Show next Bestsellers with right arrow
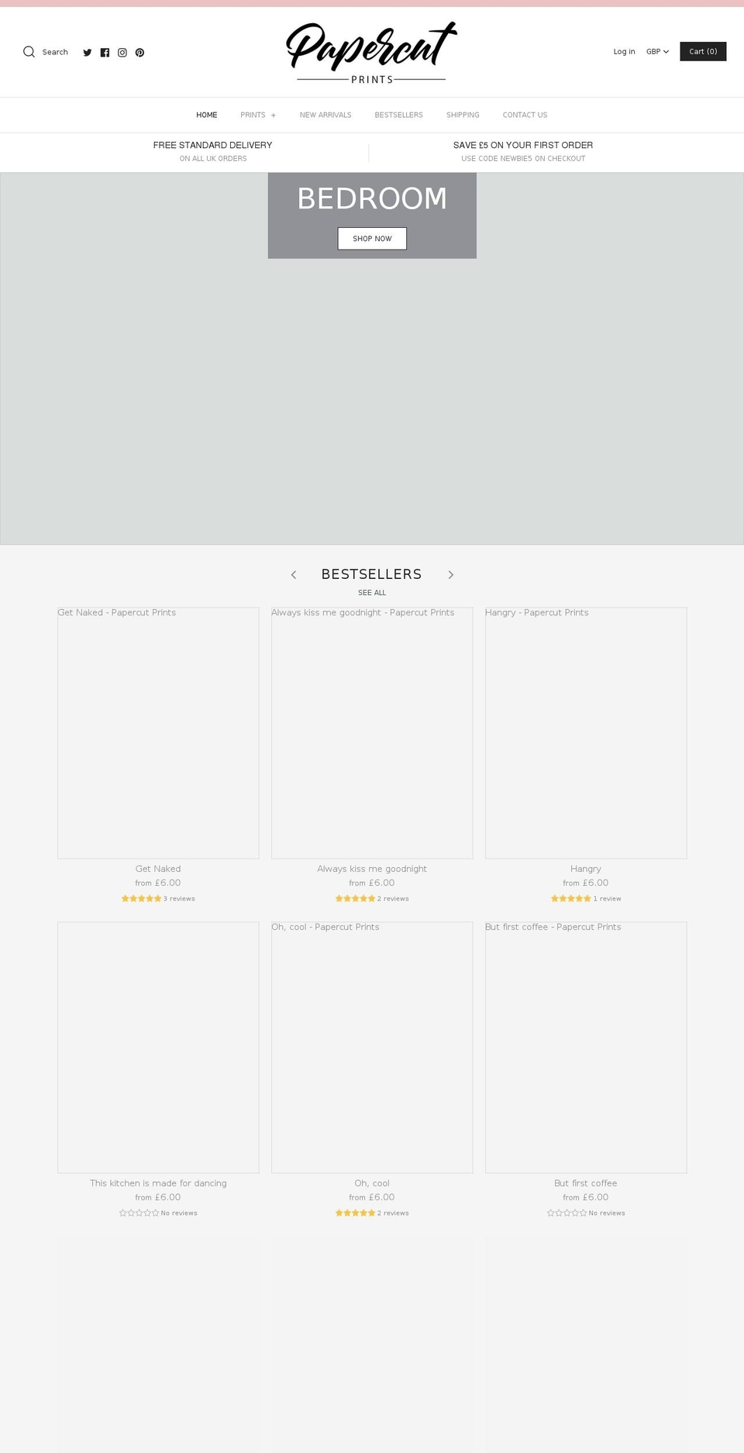The height and width of the screenshot is (1453, 744). click(x=450, y=574)
